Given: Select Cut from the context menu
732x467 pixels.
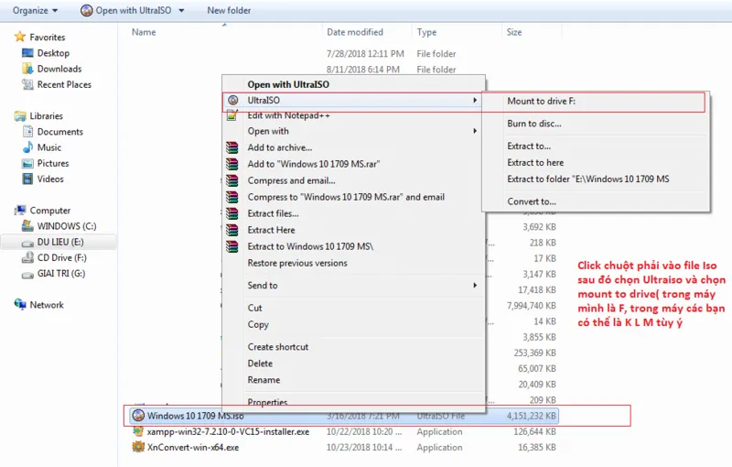Looking at the screenshot, I should [255, 308].
